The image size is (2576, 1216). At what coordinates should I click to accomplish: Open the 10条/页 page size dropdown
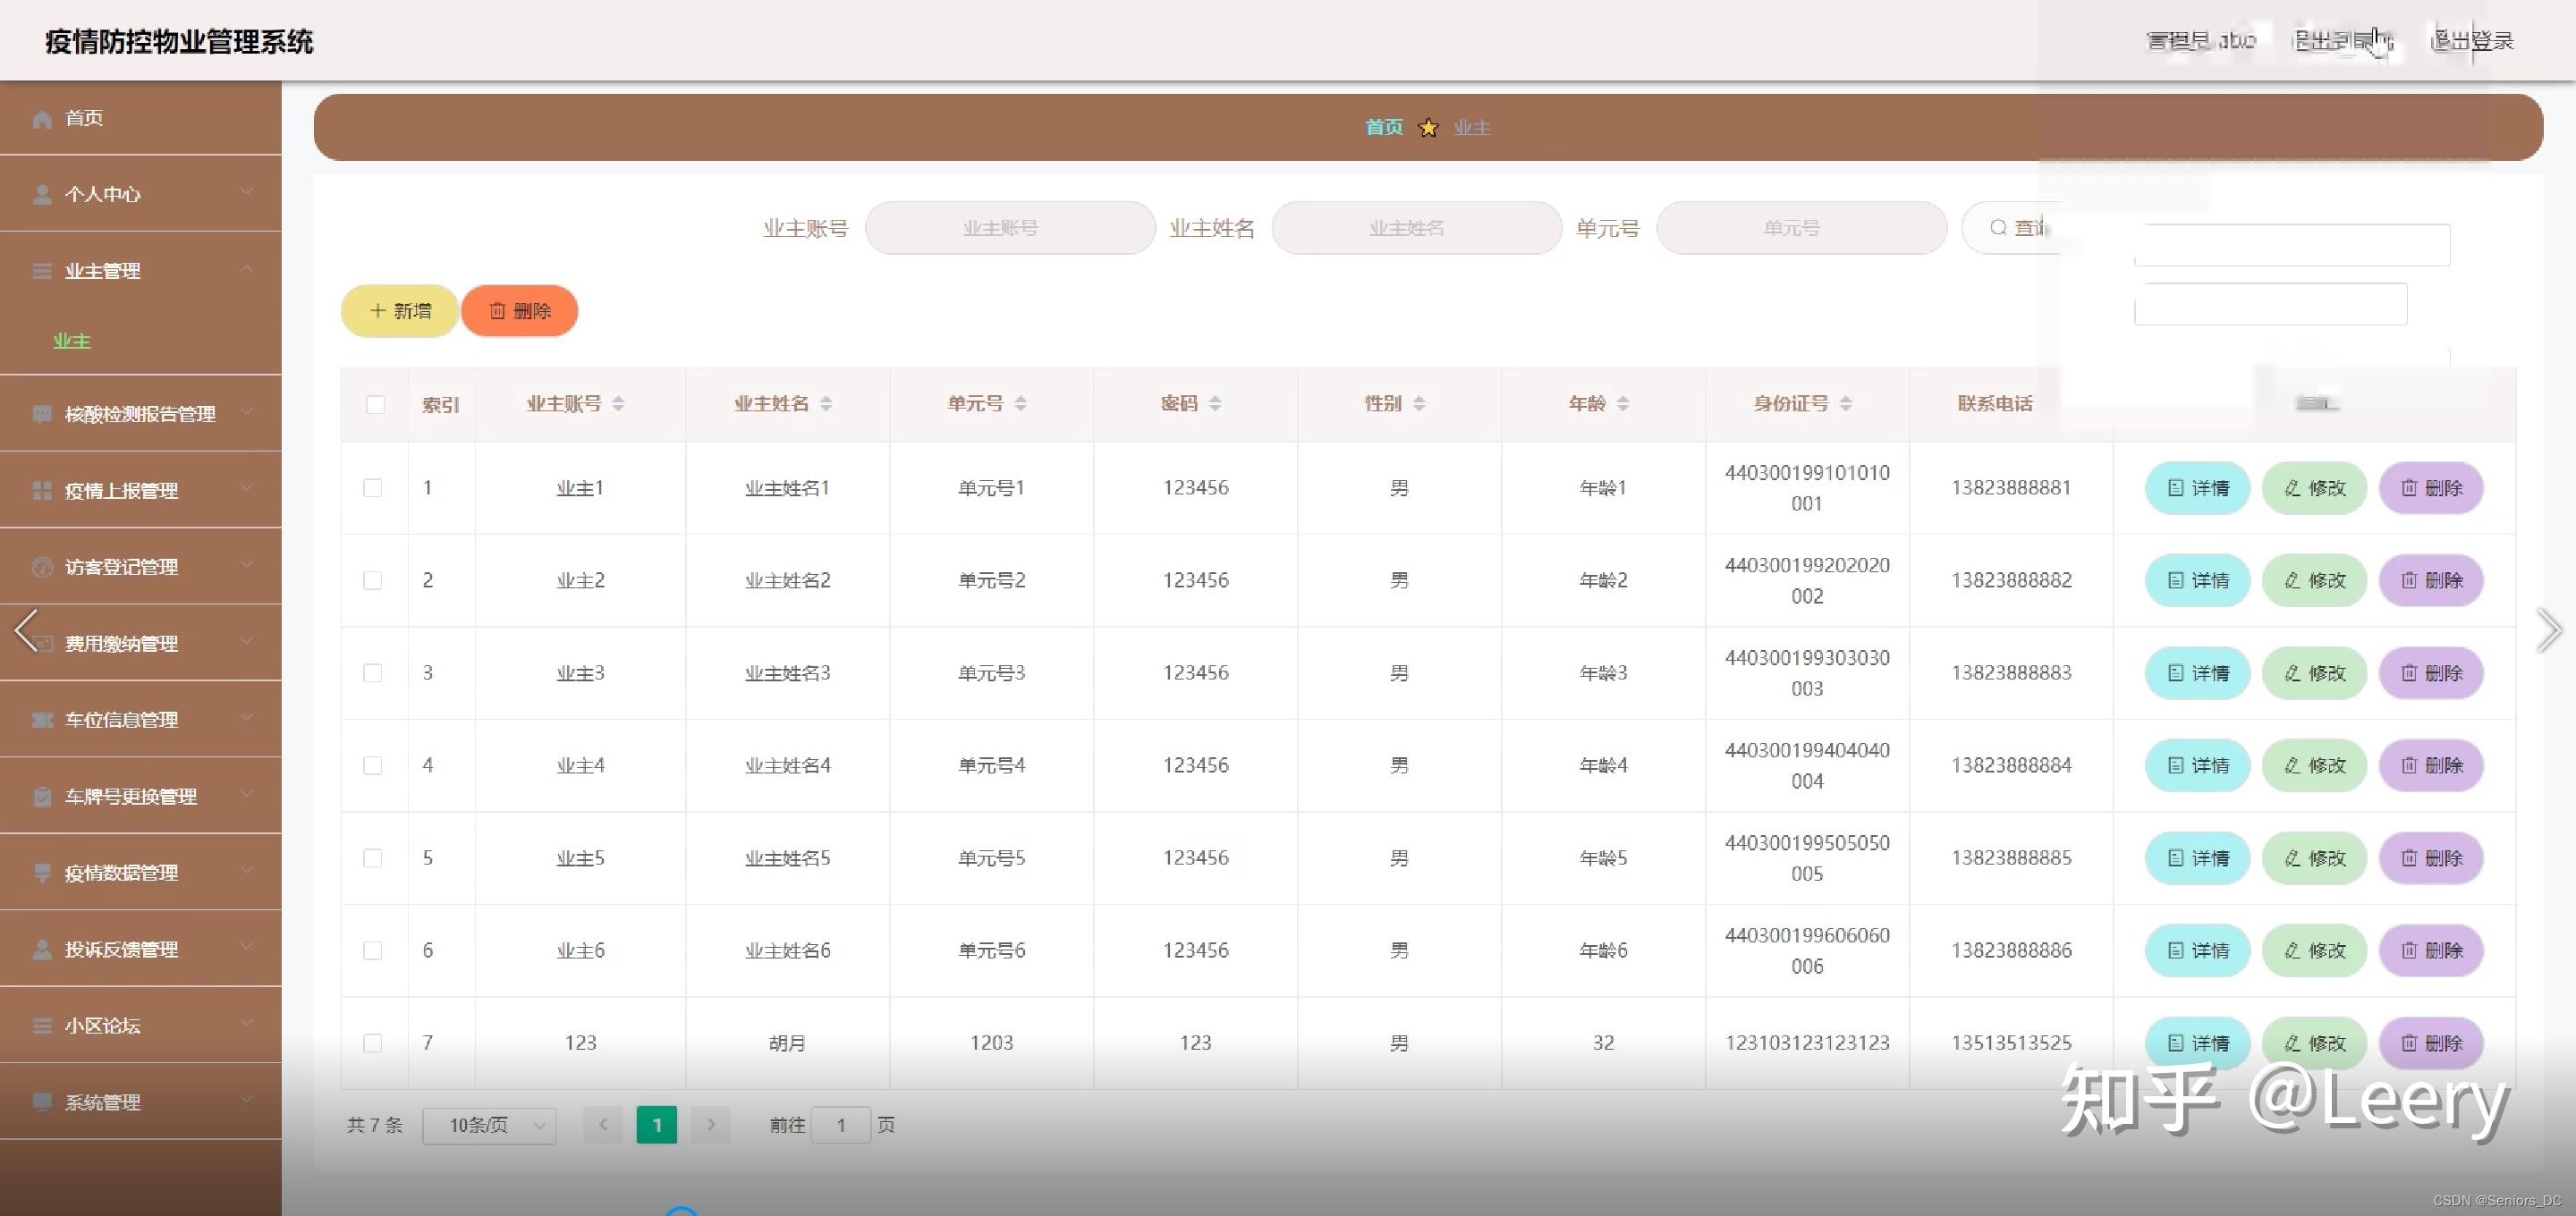click(x=489, y=1124)
